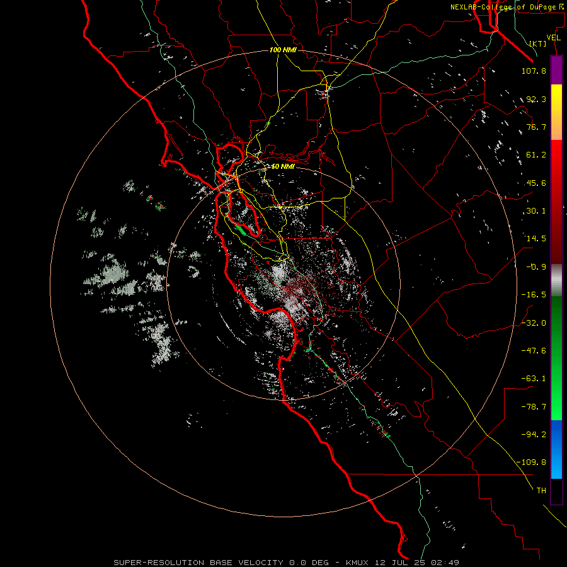Click the -94.2 velocity scale value
The width and height of the screenshot is (567, 567).
[x=534, y=435]
